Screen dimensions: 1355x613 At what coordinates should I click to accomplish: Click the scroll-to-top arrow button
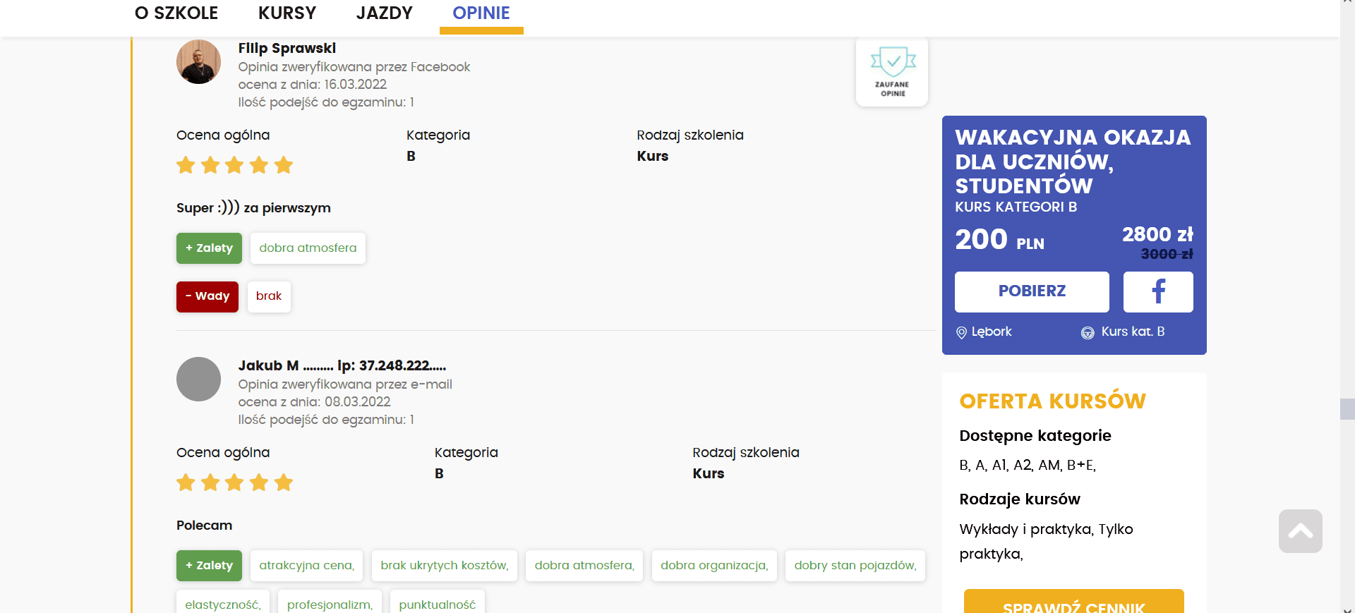1300,531
